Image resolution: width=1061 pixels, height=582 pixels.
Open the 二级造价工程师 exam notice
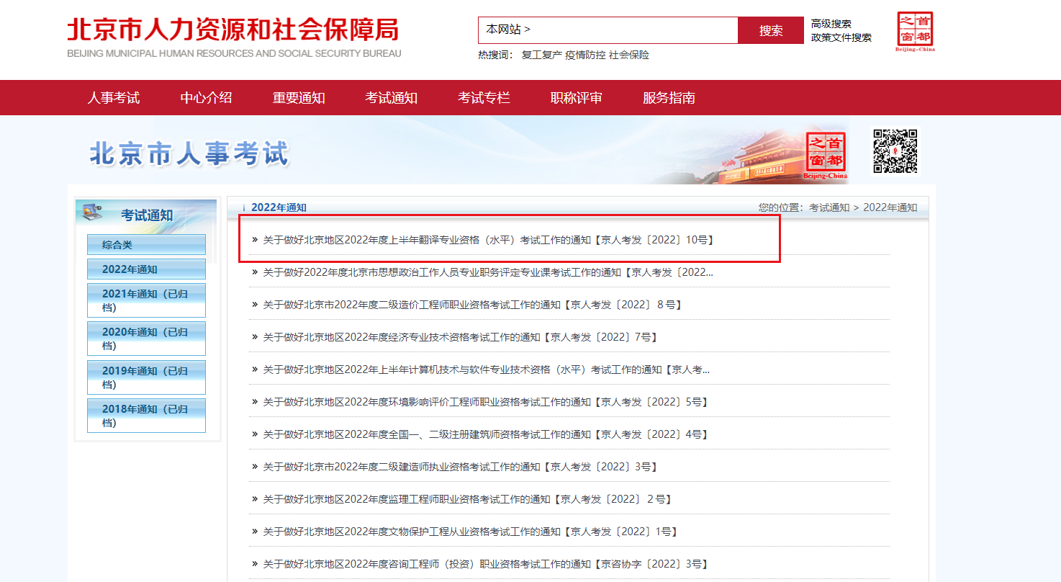tap(471, 305)
